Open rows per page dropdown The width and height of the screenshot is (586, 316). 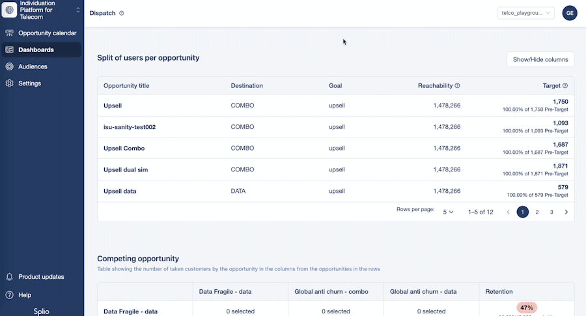pyautogui.click(x=448, y=212)
